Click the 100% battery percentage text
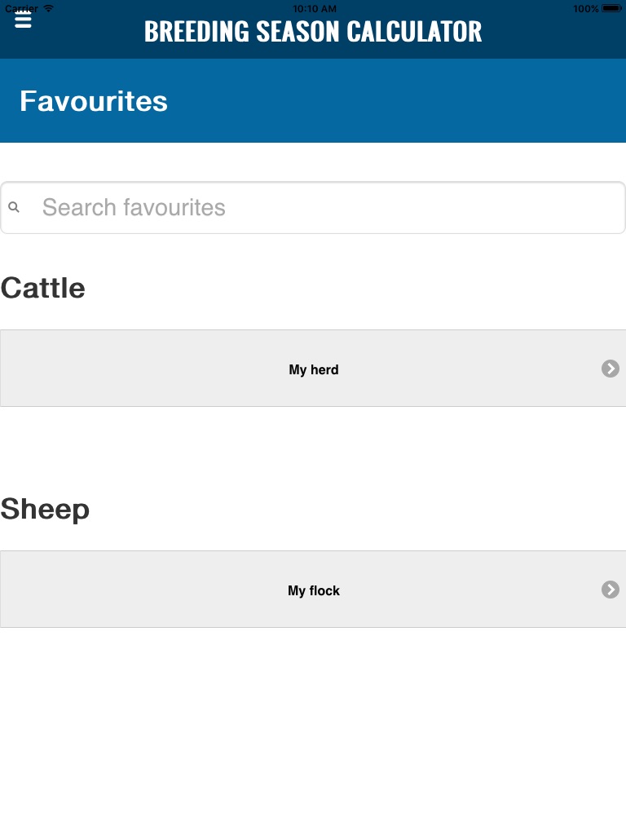 click(x=585, y=8)
